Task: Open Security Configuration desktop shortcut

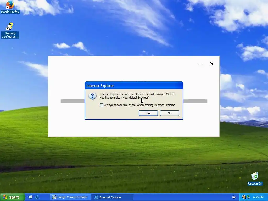Action: tap(10, 31)
